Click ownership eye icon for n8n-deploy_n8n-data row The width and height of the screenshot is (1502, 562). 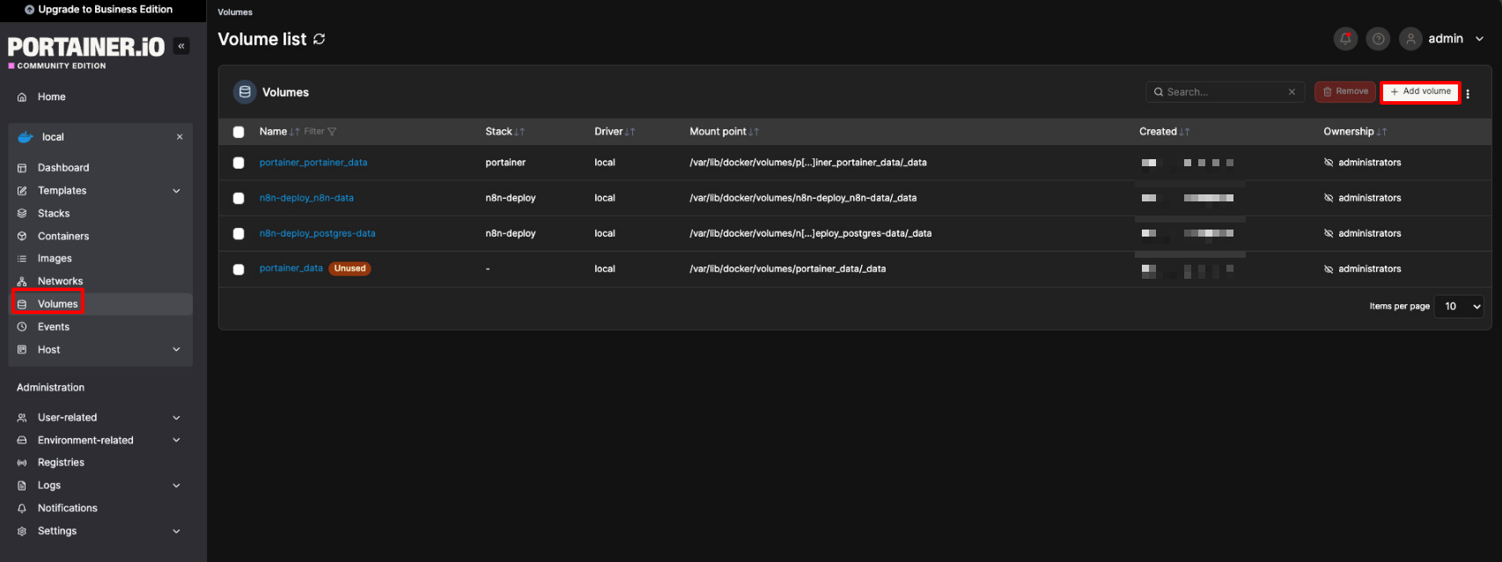pyautogui.click(x=1329, y=198)
